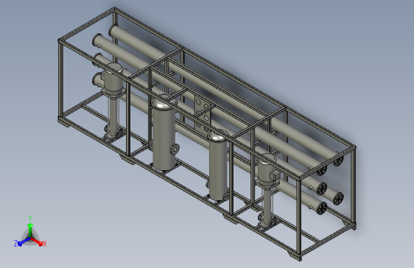The height and width of the screenshot is (268, 414).
Task: Select the skid foot at bottom right corner
Action: tap(295, 256)
